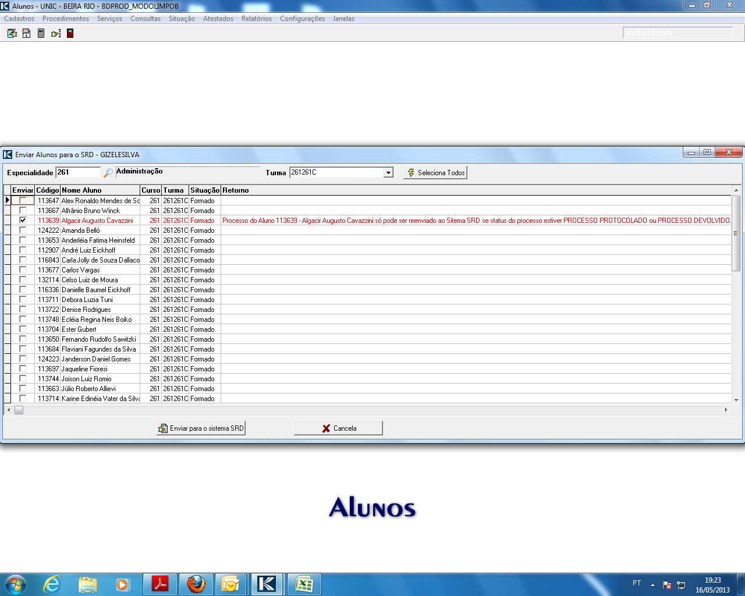The width and height of the screenshot is (745, 596).
Task: Click the pointing-hand selection toolbar icon
Action: tap(56, 33)
